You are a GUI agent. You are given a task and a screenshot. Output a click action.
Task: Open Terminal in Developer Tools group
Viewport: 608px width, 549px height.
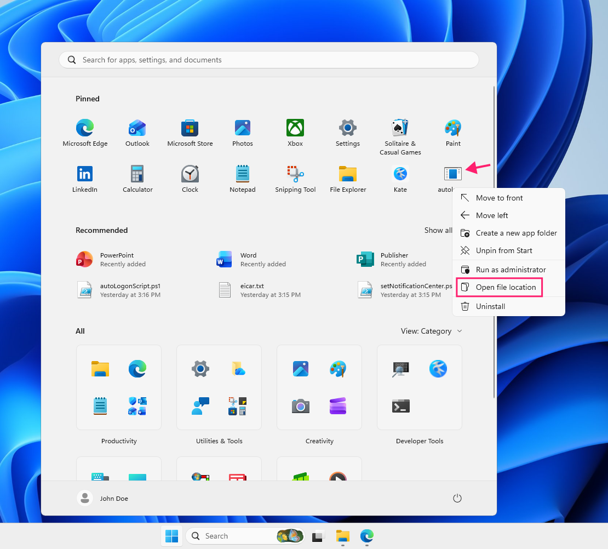(x=400, y=406)
